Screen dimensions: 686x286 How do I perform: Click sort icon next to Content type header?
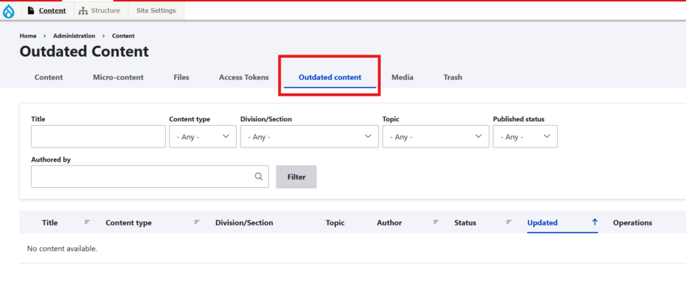click(x=197, y=222)
